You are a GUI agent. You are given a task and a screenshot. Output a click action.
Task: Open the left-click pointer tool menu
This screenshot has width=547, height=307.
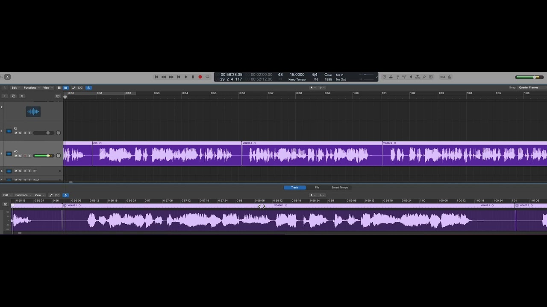click(x=313, y=88)
